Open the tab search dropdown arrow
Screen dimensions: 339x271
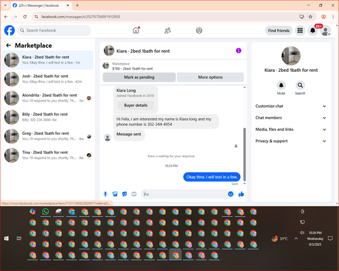(5, 5)
